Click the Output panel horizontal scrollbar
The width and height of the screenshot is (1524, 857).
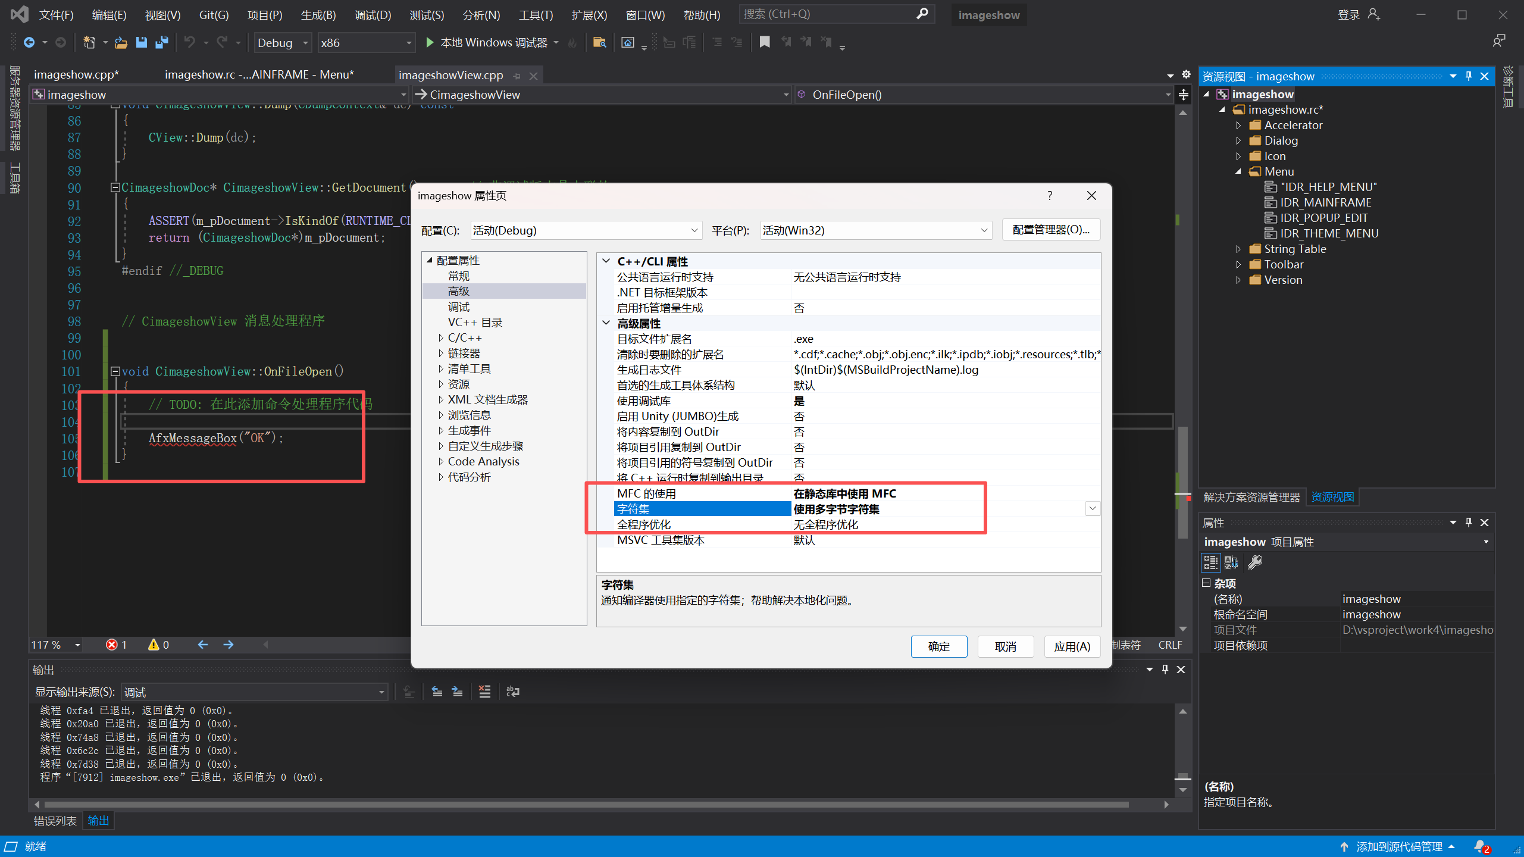click(586, 805)
